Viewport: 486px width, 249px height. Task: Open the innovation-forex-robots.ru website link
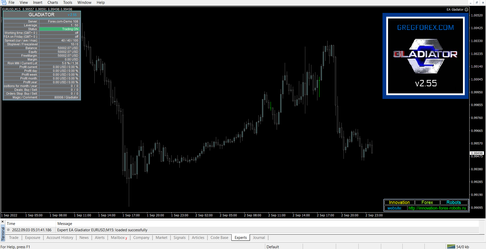tap(437, 208)
